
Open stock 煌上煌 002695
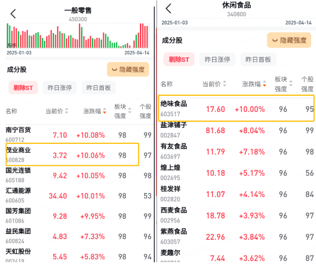click(237, 173)
